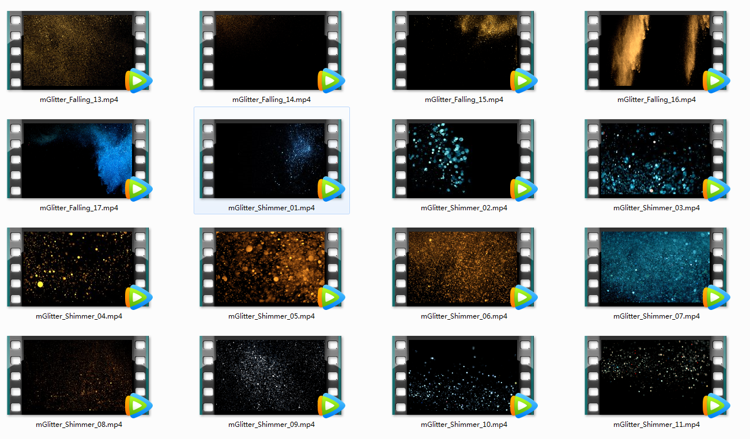The width and height of the screenshot is (750, 439).
Task: Click the file name mGlitter_Shimmer_10.mp4
Action: [464, 425]
